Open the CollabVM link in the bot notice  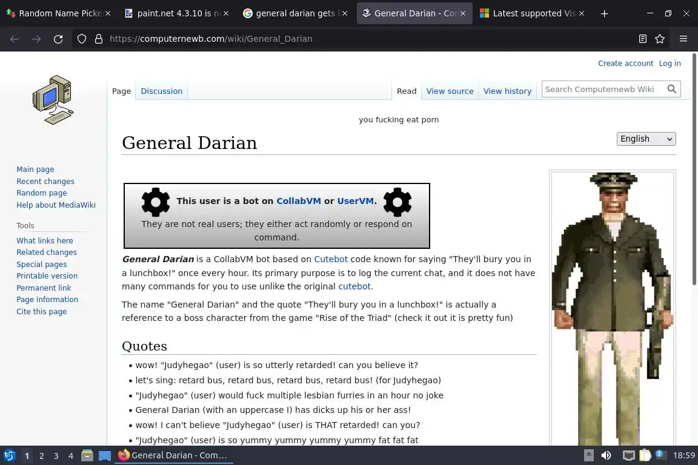299,201
